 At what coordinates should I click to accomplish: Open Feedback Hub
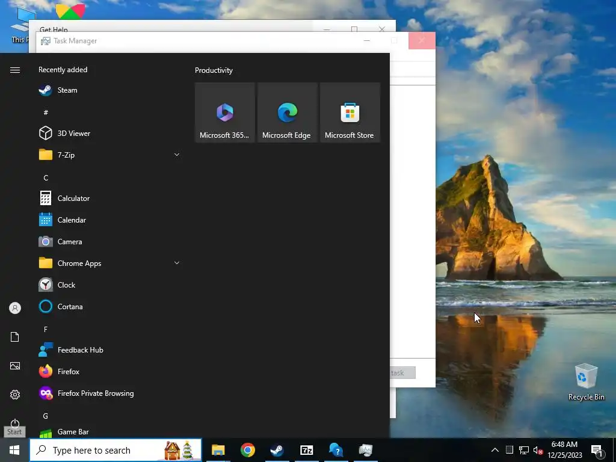click(110, 350)
